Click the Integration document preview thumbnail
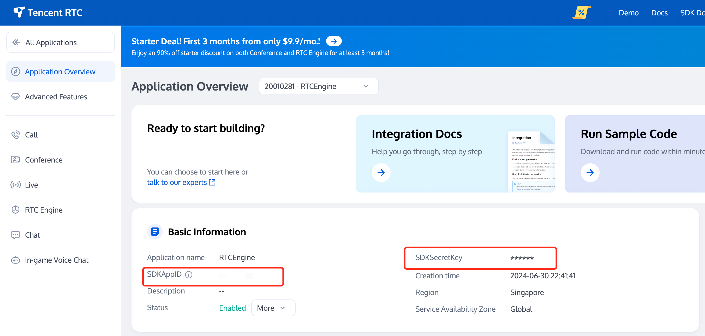Screen dimensions: 705x336 coord(531,162)
